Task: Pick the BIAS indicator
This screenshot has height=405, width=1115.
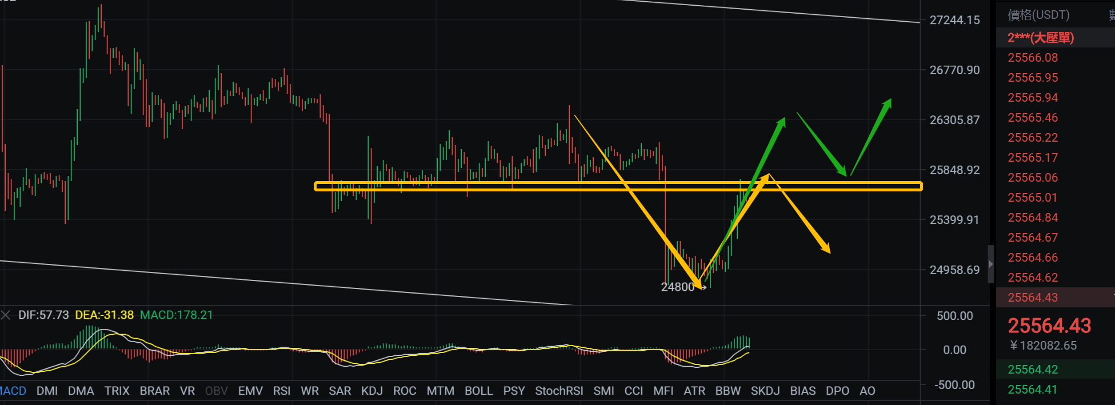Action: point(803,391)
